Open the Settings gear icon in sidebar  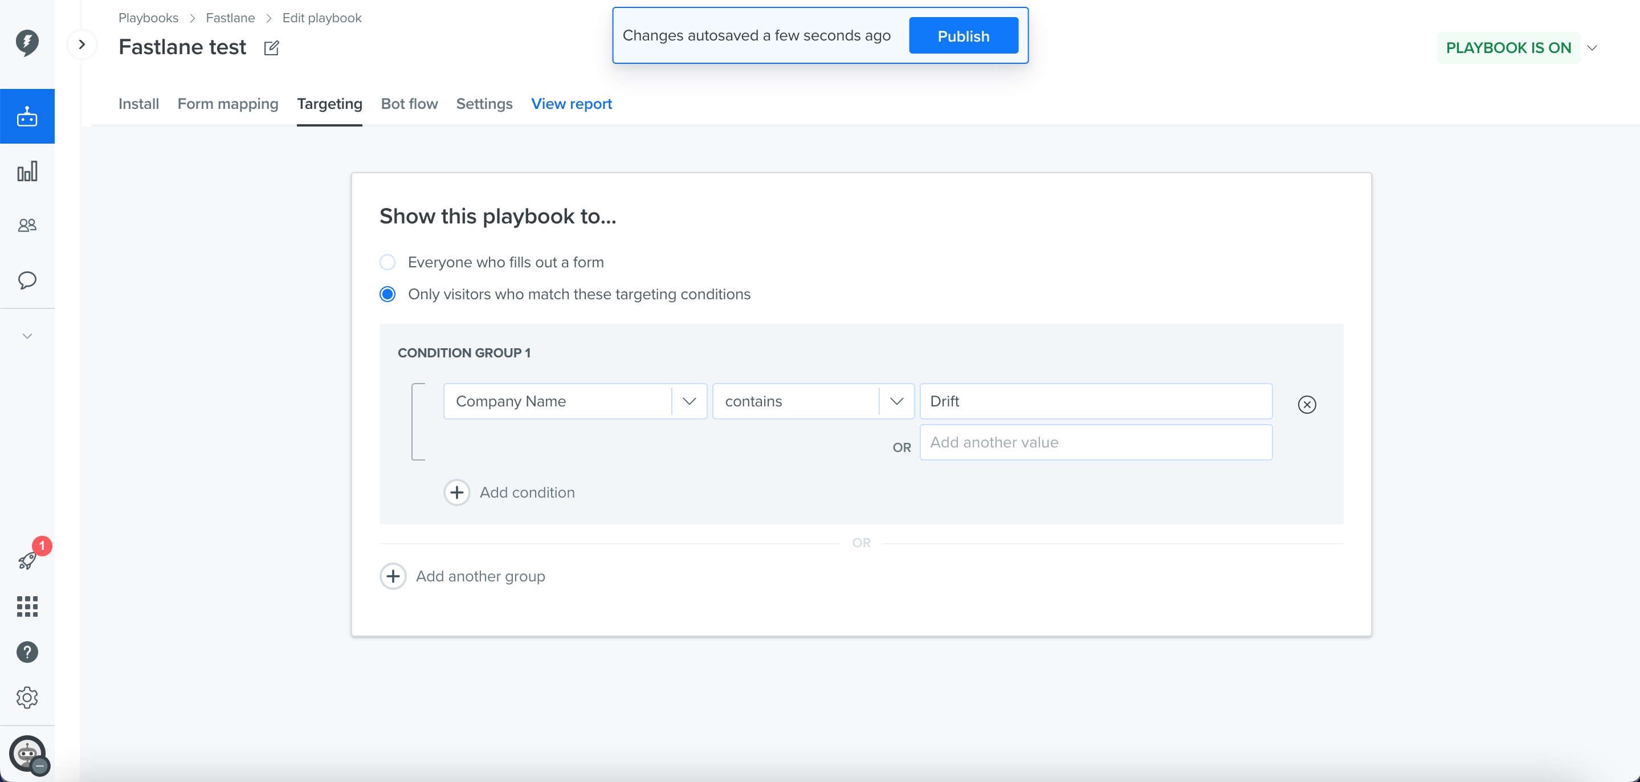click(x=27, y=698)
